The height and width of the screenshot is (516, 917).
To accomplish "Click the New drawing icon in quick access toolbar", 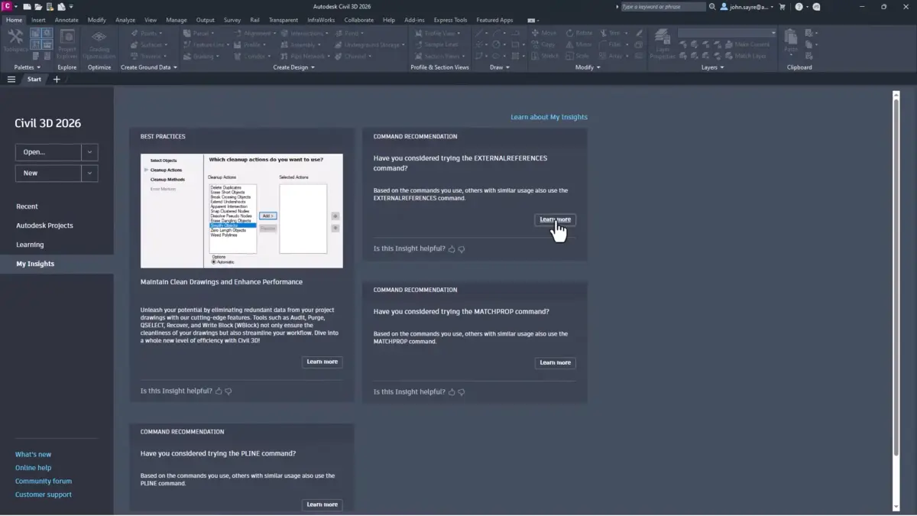I will tap(28, 7).
